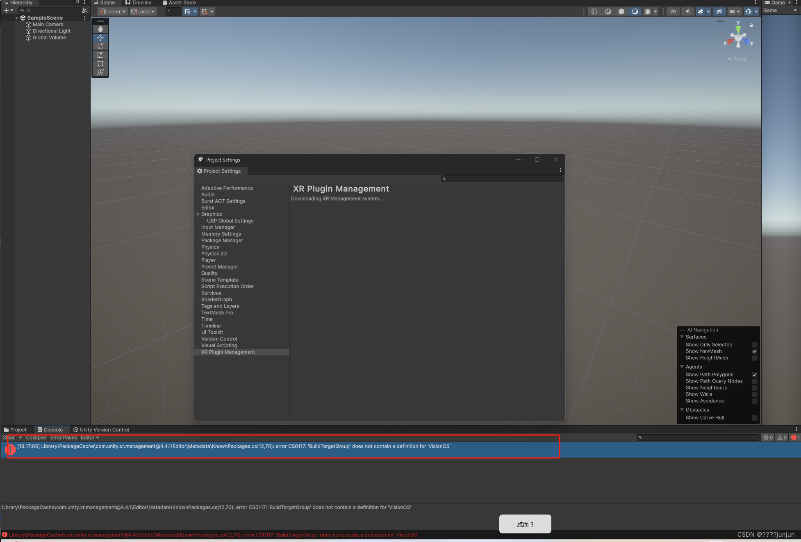Select the Rotate tool
The height and width of the screenshot is (542, 801).
[x=100, y=46]
